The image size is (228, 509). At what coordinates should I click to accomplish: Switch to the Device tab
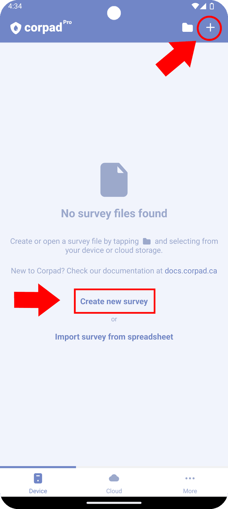pyautogui.click(x=38, y=483)
